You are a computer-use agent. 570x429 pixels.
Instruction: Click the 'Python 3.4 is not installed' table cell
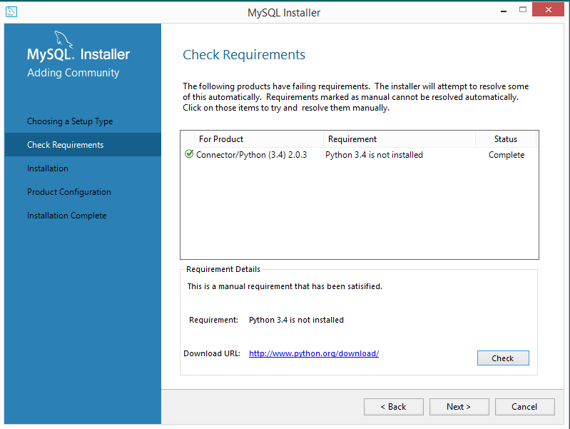(374, 155)
